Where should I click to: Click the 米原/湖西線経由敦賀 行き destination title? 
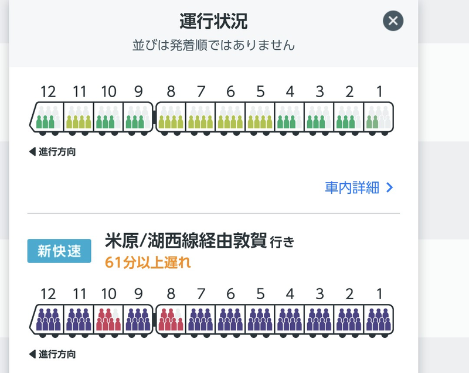pyautogui.click(x=199, y=241)
